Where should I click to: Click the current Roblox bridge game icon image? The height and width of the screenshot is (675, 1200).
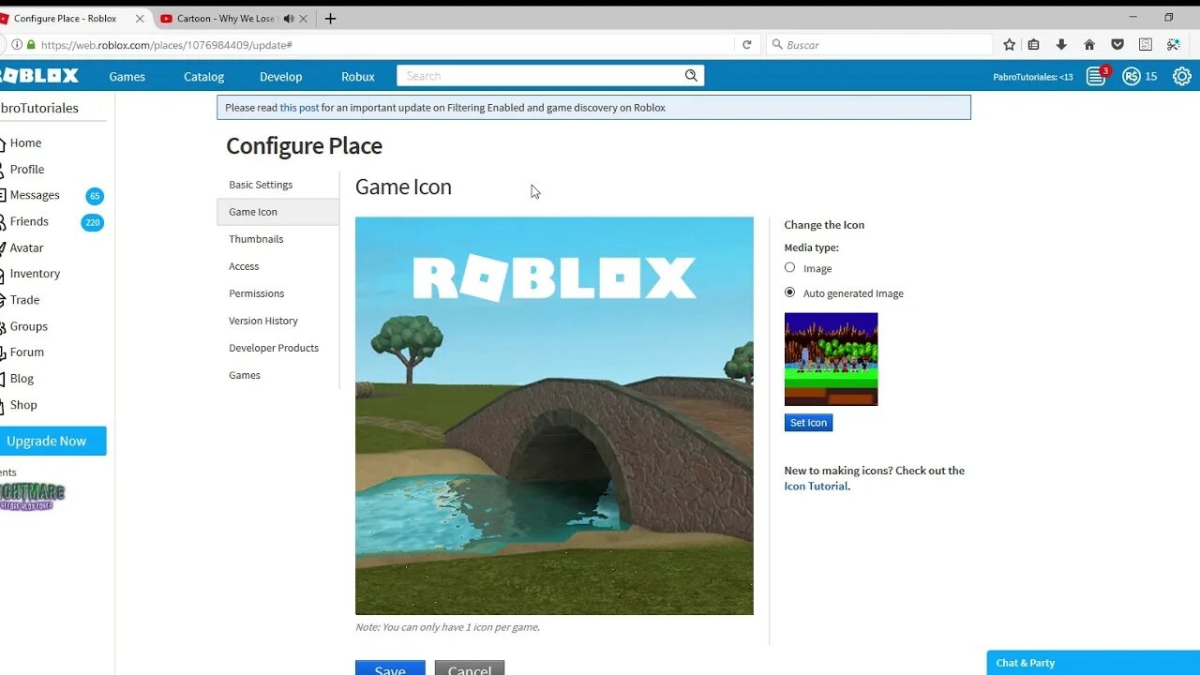pyautogui.click(x=554, y=415)
